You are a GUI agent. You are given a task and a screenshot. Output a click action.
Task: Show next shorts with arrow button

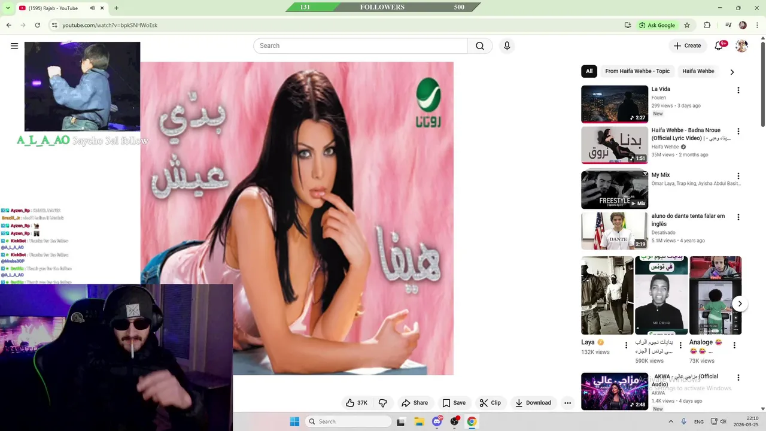[x=740, y=303]
